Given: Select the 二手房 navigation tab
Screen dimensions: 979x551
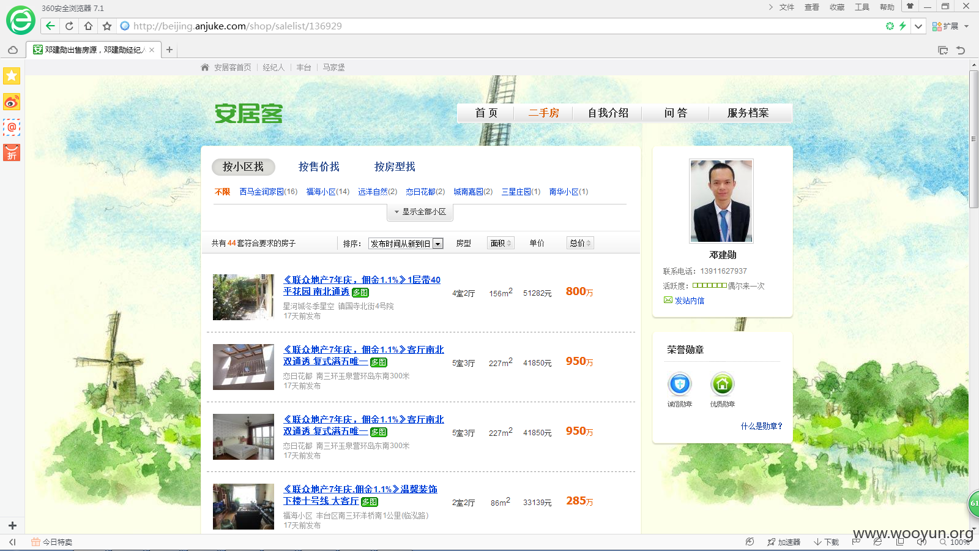Looking at the screenshot, I should click(x=543, y=113).
